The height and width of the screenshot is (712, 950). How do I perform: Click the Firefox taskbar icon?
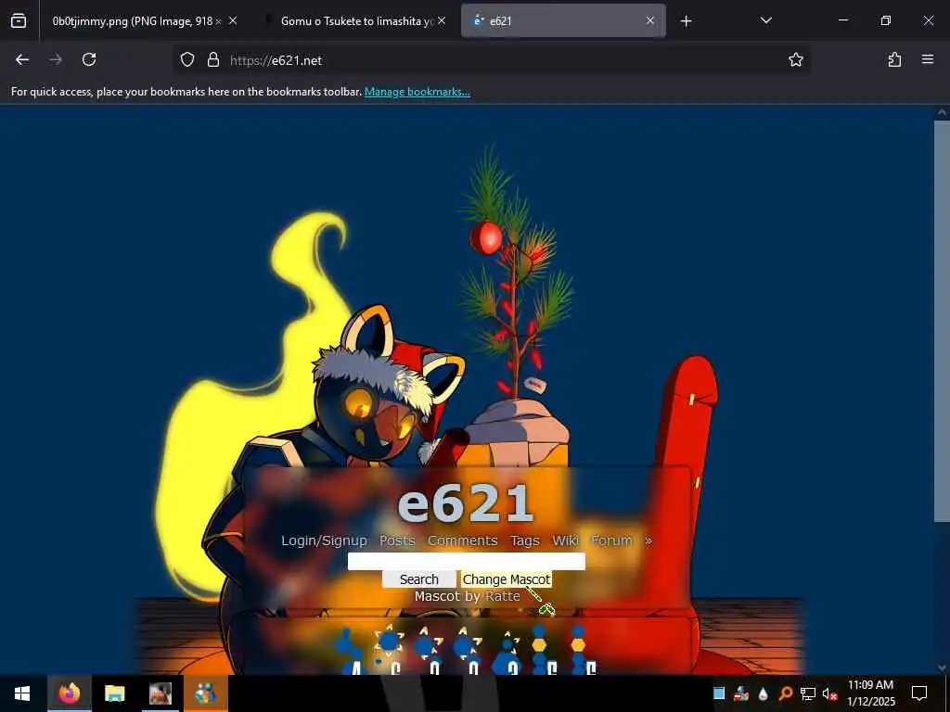[69, 693]
